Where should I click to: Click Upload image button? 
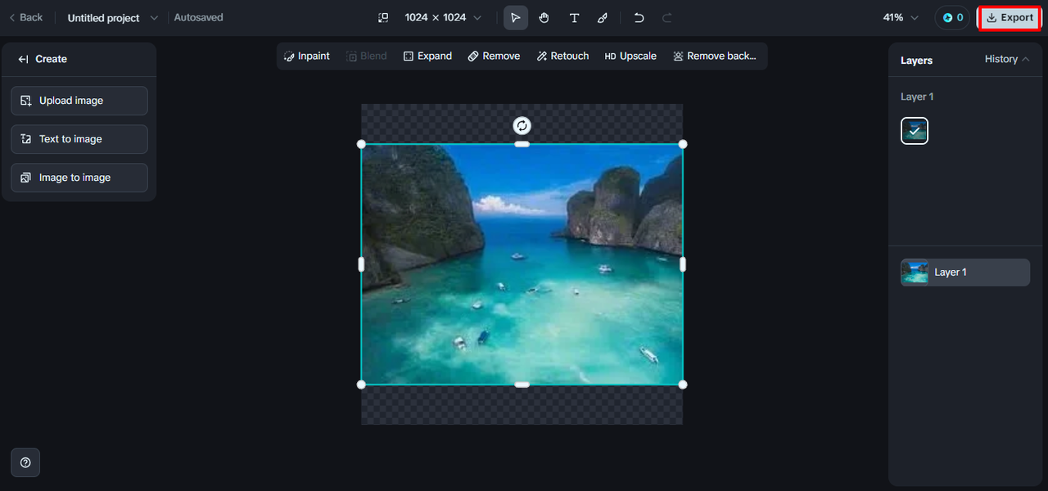pyautogui.click(x=79, y=101)
